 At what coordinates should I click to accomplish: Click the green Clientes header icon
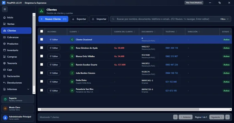click(41, 11)
